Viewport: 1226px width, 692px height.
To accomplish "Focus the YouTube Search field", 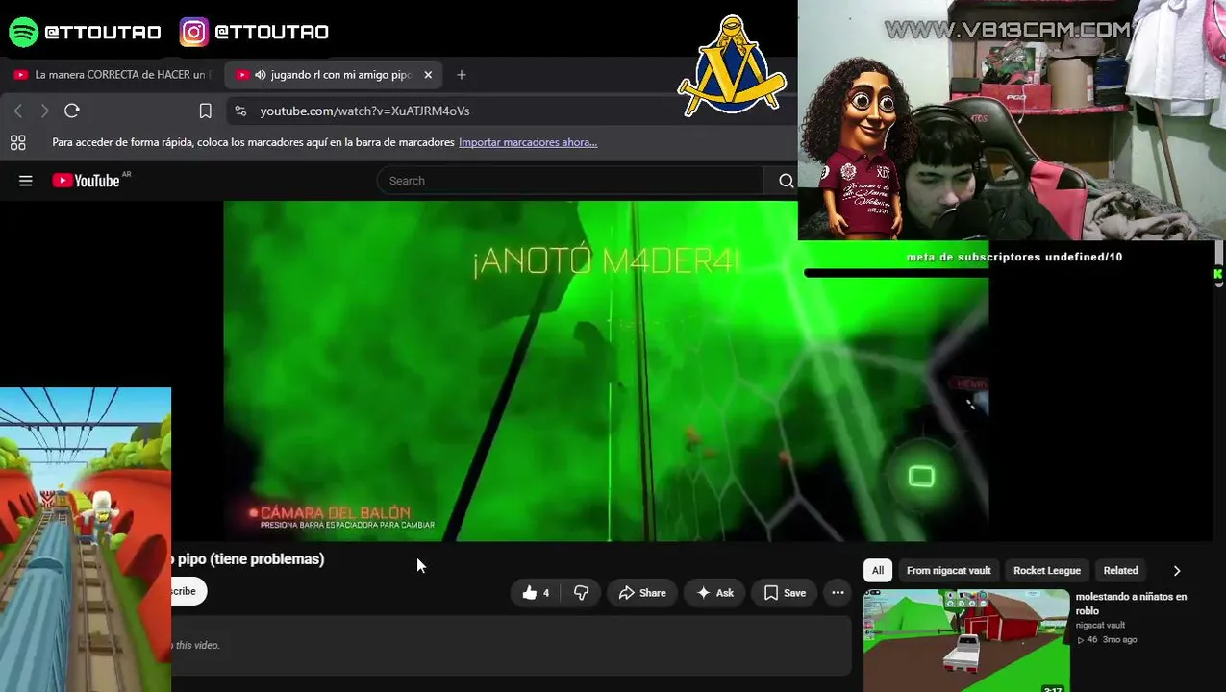I will (571, 181).
